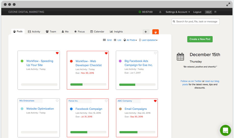Click tan dot on Email Campaigns pod

pyautogui.click(x=120, y=109)
